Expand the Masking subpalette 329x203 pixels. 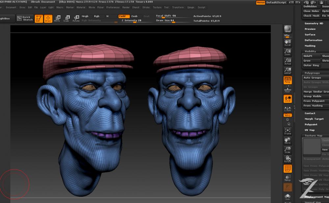310,46
